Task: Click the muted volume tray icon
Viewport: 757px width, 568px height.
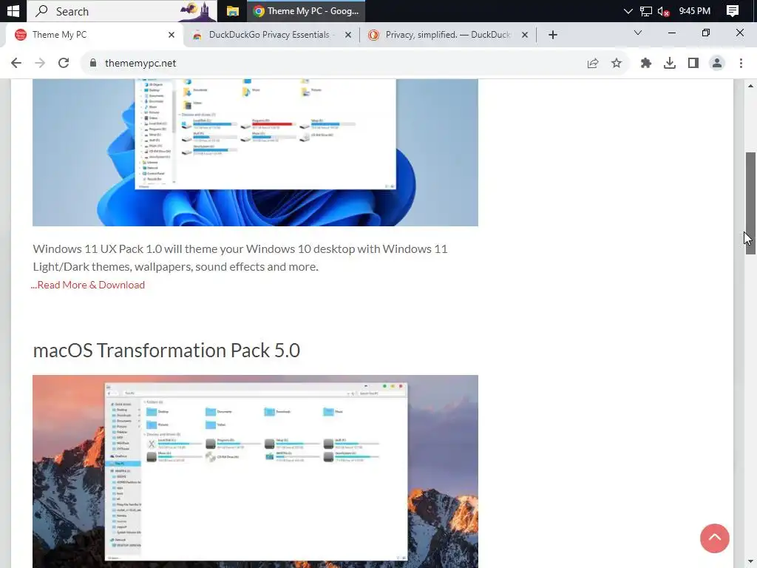Action: (x=664, y=10)
